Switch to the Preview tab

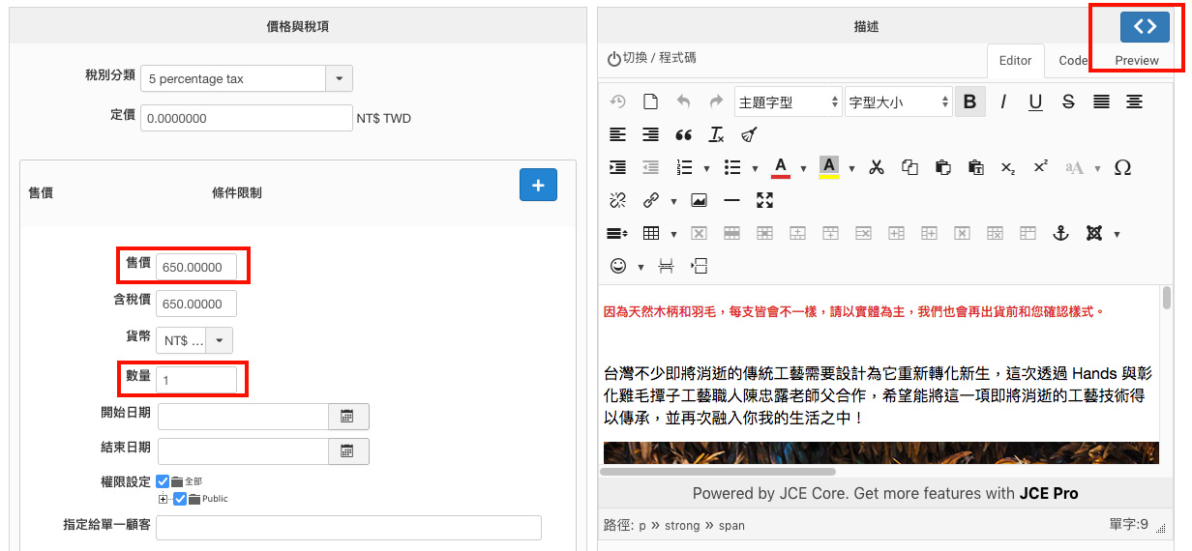click(1136, 60)
